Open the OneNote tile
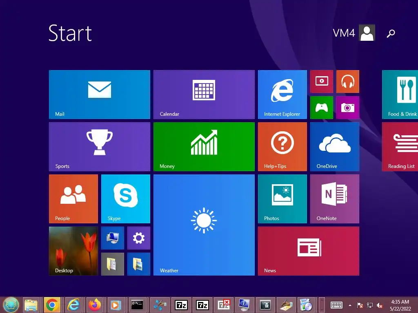 [x=335, y=199]
